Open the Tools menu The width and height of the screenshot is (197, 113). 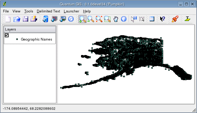(x=29, y=11)
